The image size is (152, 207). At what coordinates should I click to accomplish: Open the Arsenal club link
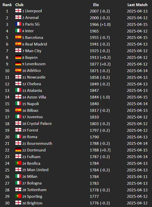click(32, 18)
